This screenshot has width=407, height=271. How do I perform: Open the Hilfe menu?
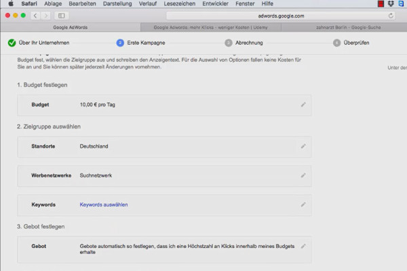click(267, 3)
